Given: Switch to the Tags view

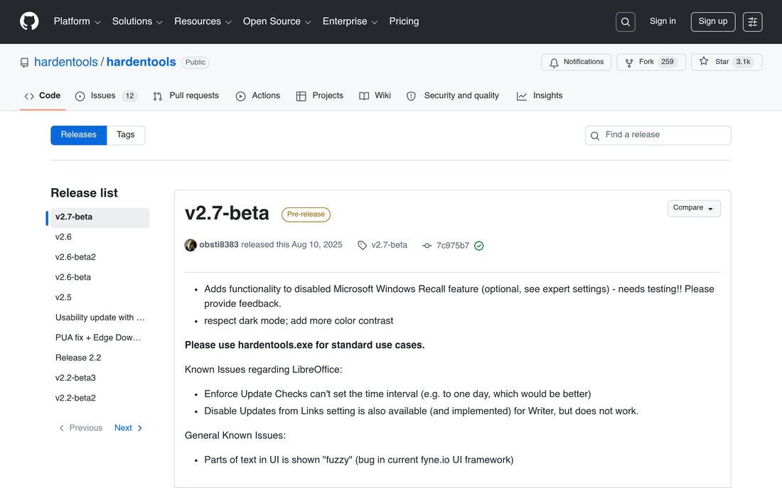Looking at the screenshot, I should click(x=126, y=135).
